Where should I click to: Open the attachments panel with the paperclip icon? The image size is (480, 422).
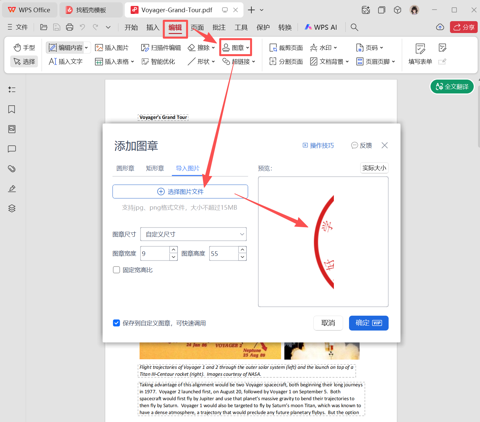(x=12, y=169)
